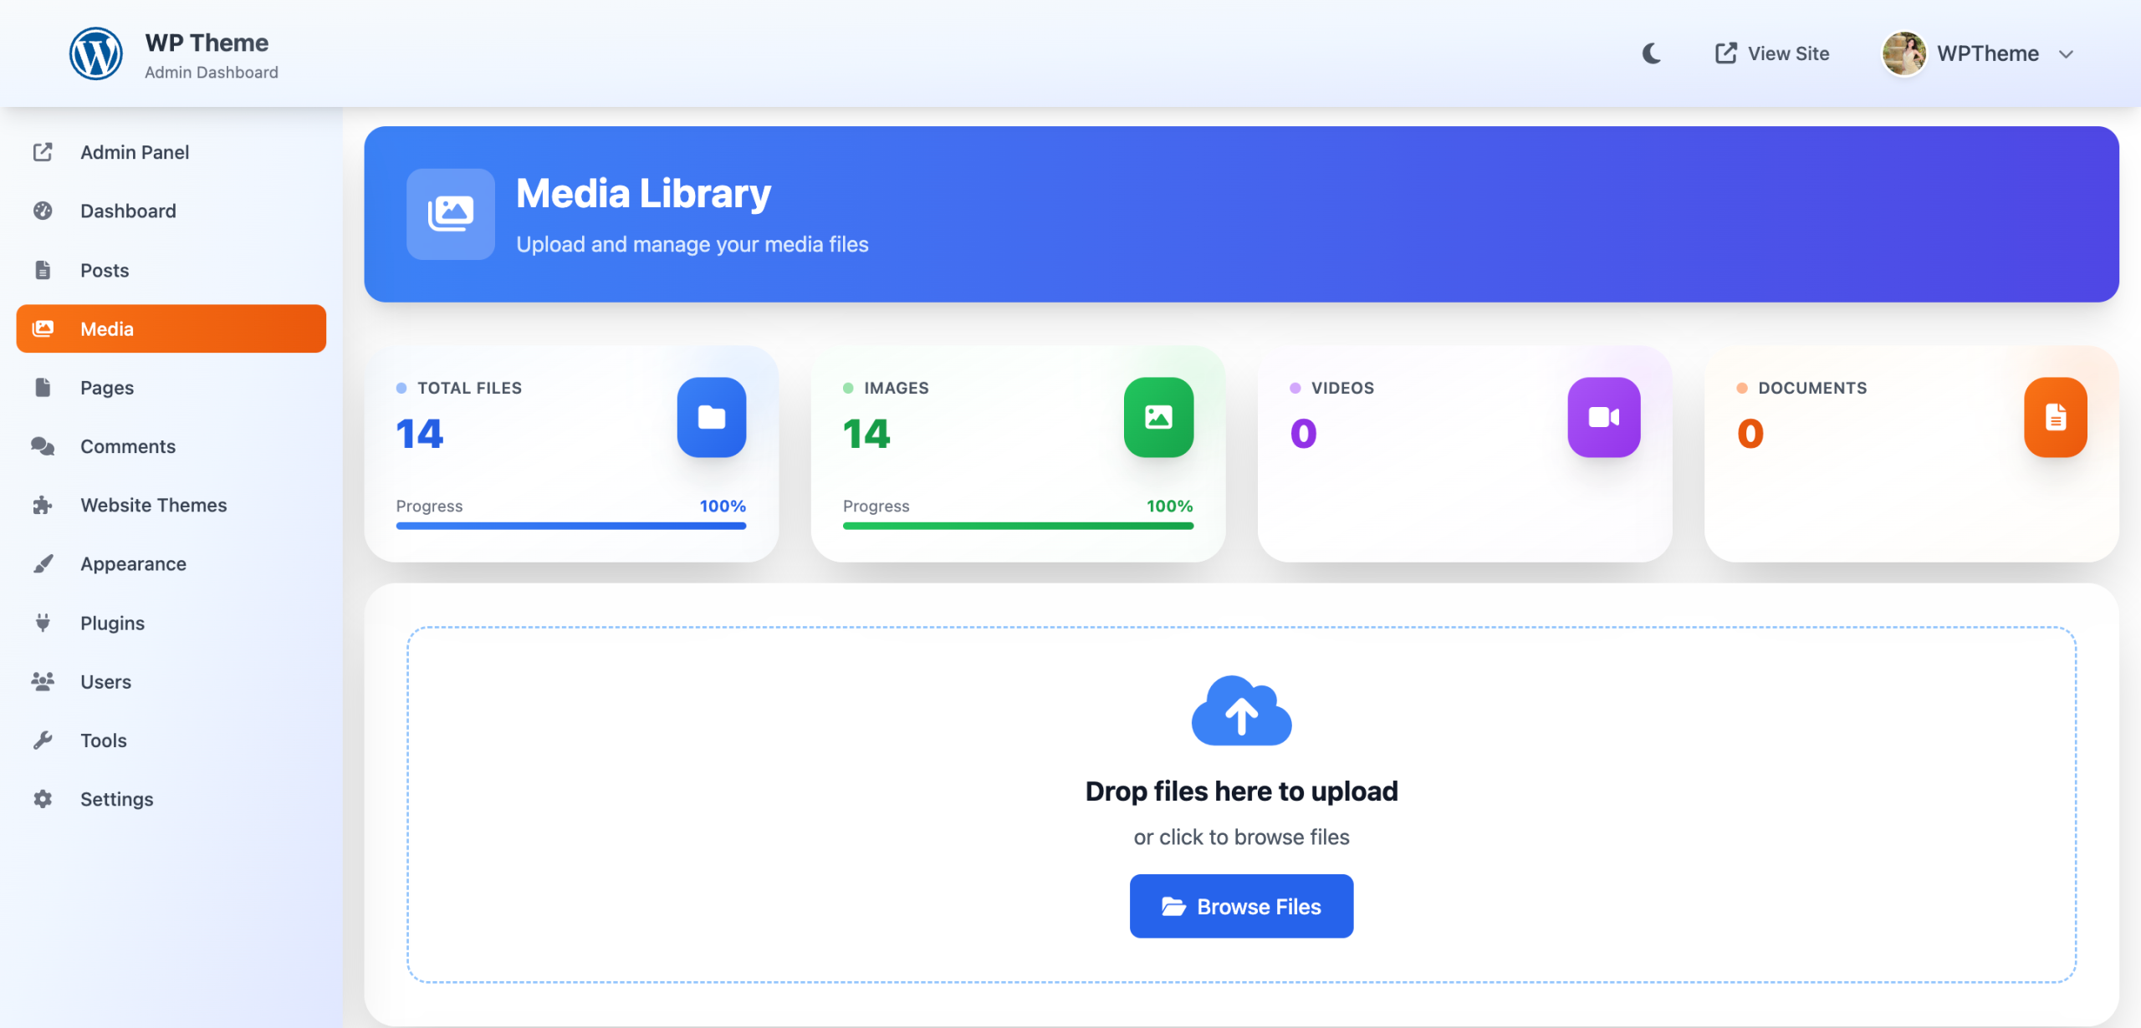Viewport: 2141px width, 1028px height.
Task: Go to Plugins in the sidebar
Action: (112, 623)
